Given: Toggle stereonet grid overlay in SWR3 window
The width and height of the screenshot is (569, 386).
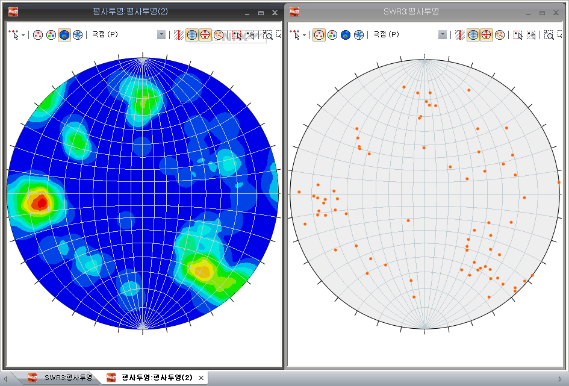Looking at the screenshot, I should click(x=473, y=35).
